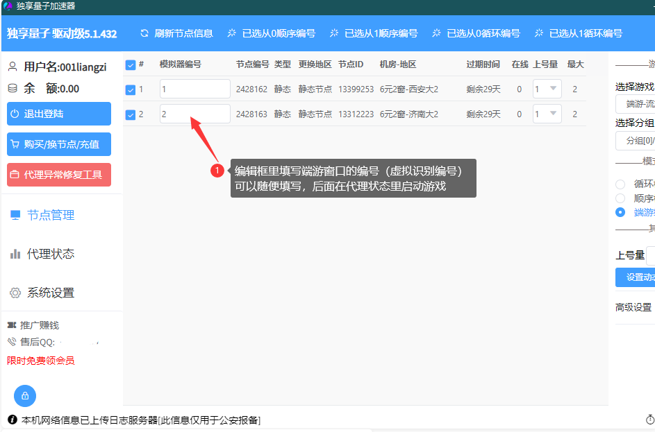Uncheck the checkbox for row 2
Viewport: 655px width, 432px height.
point(131,114)
